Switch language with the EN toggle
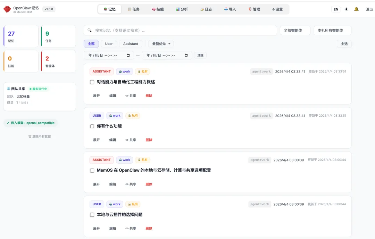This screenshot has height=239, width=375. pos(336,9)
